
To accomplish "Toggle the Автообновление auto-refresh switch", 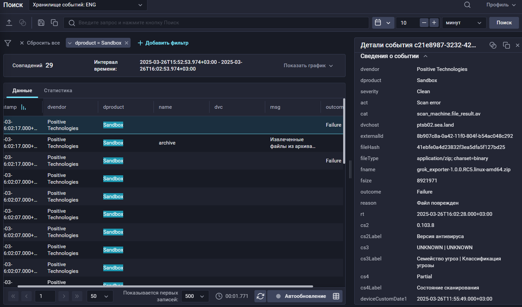I will (x=279, y=296).
